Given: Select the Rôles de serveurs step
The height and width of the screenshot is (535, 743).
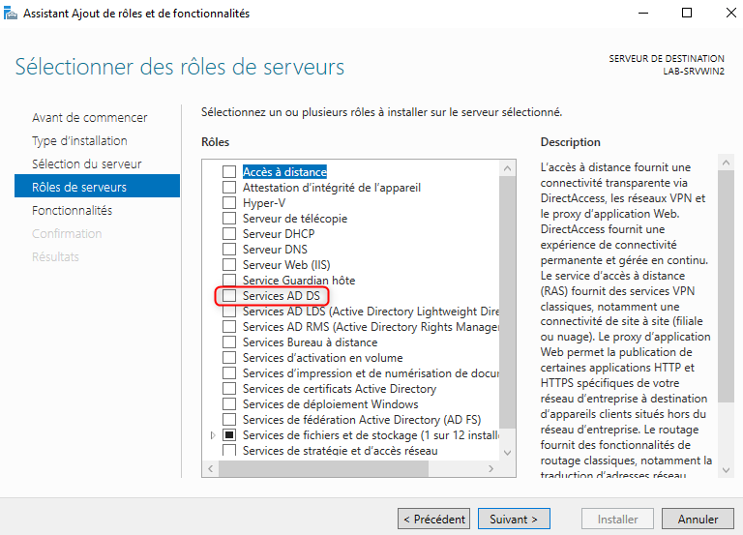Looking at the screenshot, I should pyautogui.click(x=97, y=186).
